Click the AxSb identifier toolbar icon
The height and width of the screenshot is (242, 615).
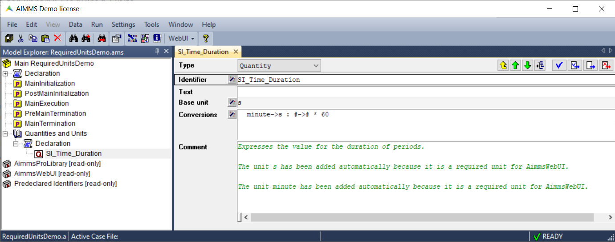pos(132,38)
